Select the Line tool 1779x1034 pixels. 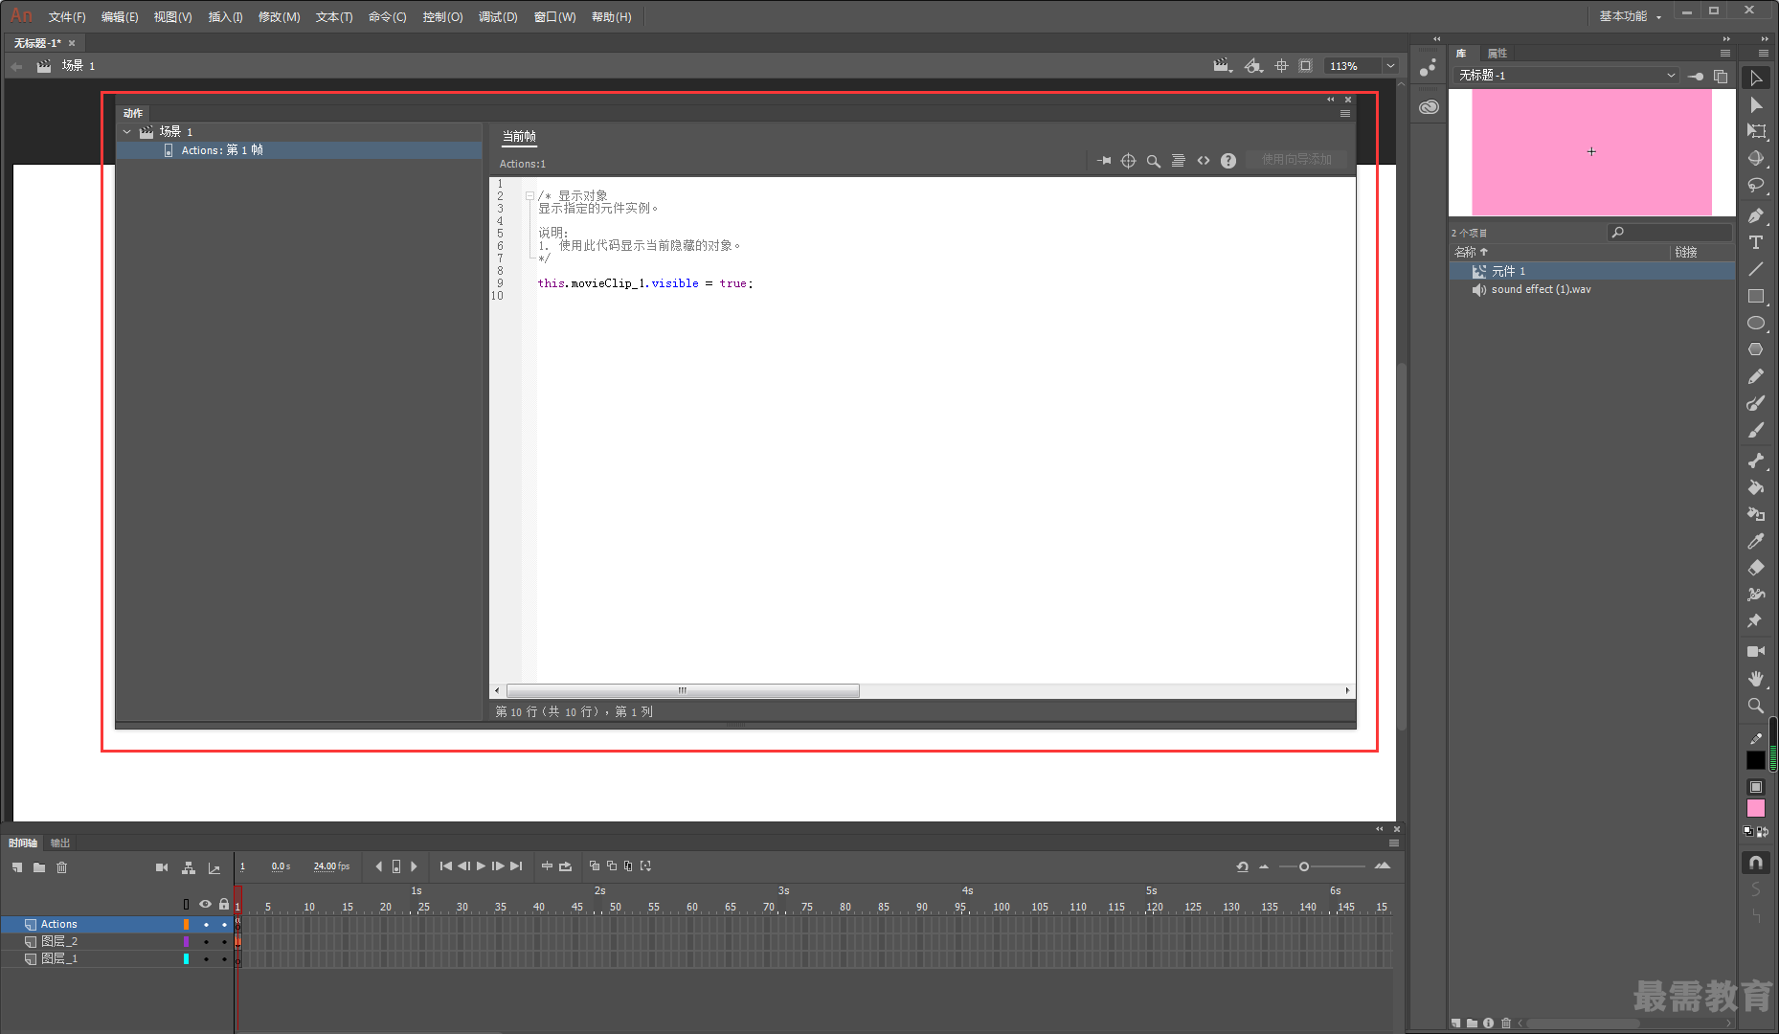1756,269
